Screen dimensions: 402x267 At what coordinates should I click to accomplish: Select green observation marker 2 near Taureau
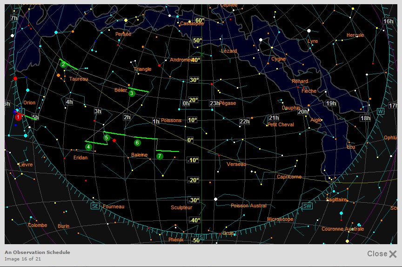click(63, 64)
